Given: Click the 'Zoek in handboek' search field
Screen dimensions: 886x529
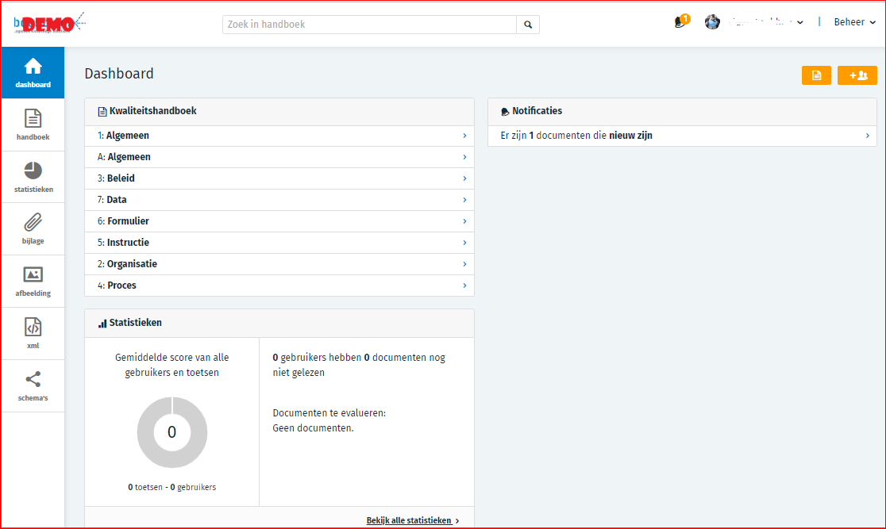Looking at the screenshot, I should [x=369, y=25].
